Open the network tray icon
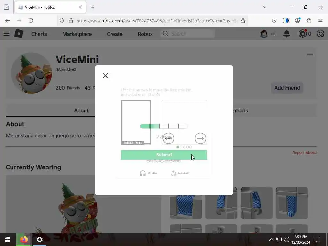 click(279, 240)
